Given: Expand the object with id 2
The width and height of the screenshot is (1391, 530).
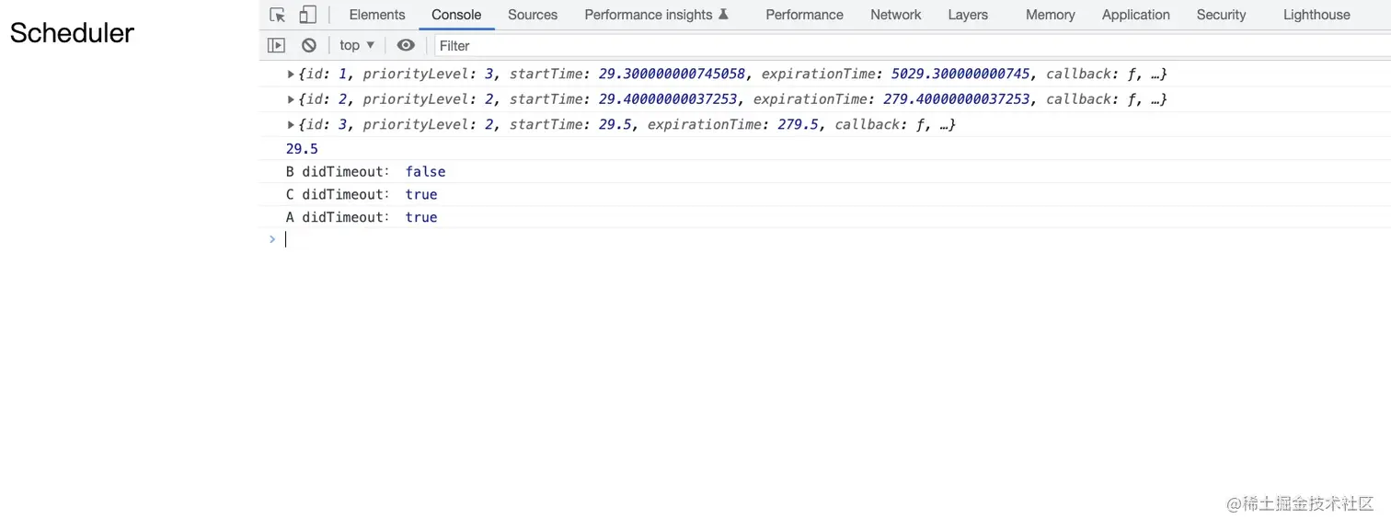Looking at the screenshot, I should coord(291,98).
